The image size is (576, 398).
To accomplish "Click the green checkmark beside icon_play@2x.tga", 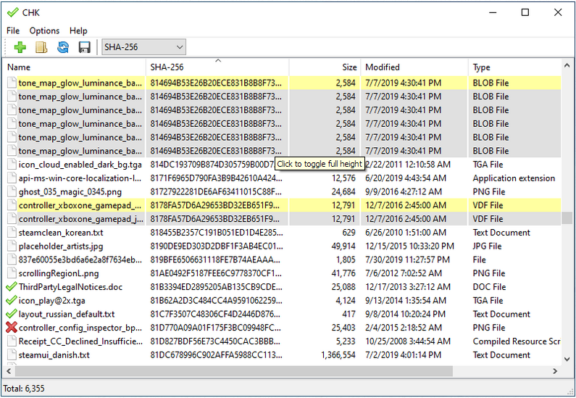I will click(x=12, y=300).
